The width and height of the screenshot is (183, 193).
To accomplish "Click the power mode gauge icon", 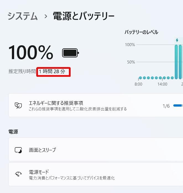I will tap(18, 174).
